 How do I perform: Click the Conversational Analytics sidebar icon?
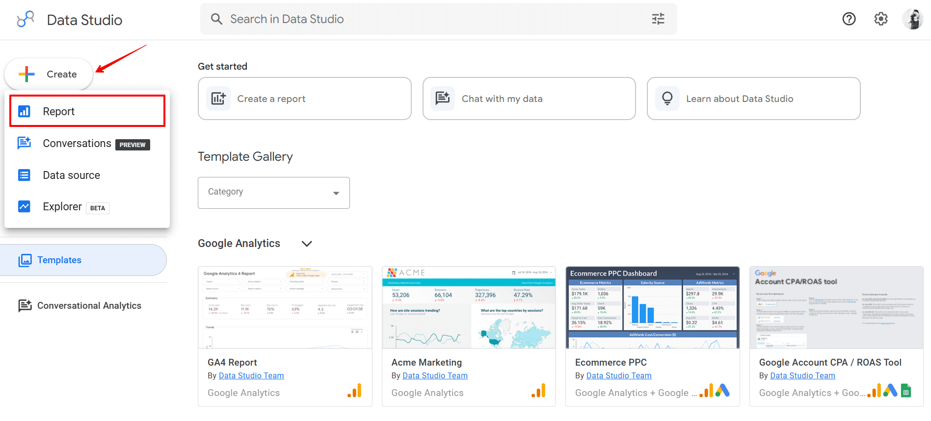point(25,306)
